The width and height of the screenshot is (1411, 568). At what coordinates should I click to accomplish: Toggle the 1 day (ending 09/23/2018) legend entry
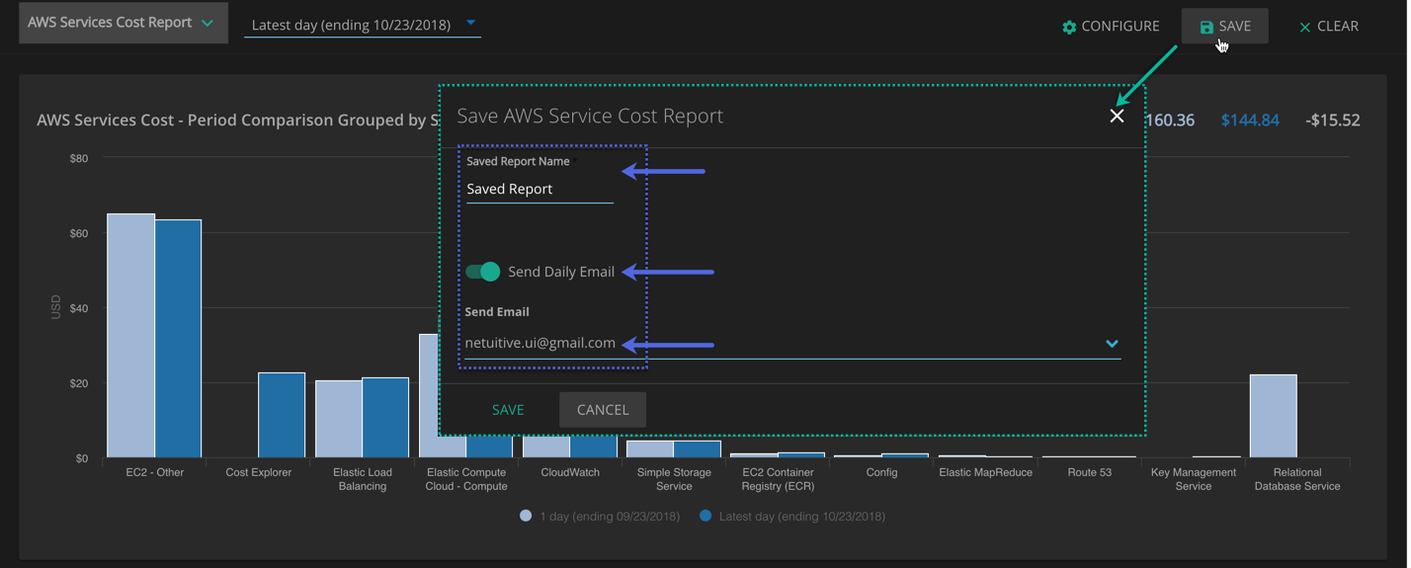(600, 516)
